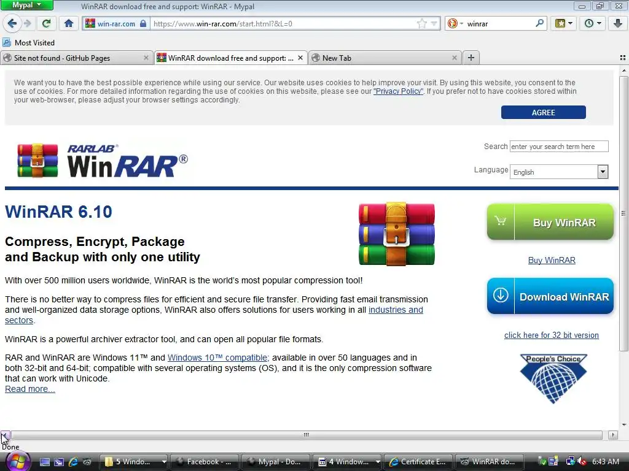Close the New Tab tab
This screenshot has height=471, width=629.
pos(454,58)
